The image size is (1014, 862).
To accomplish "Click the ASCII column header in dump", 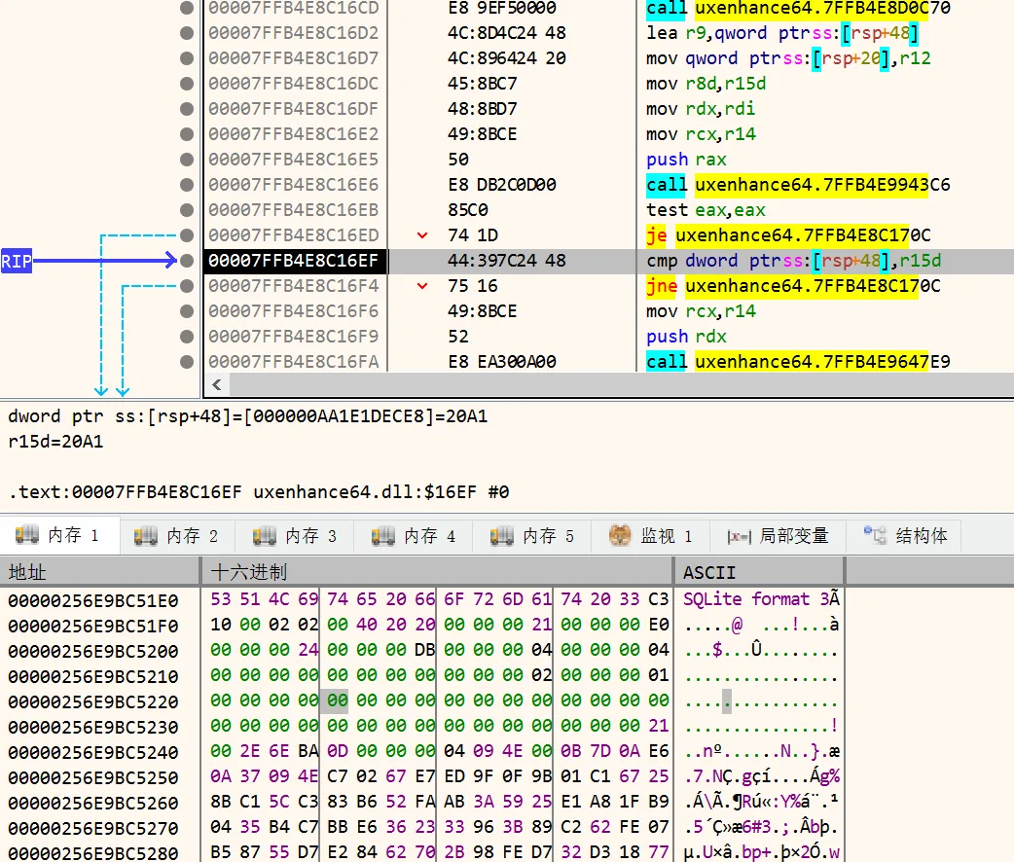I will pos(760,572).
